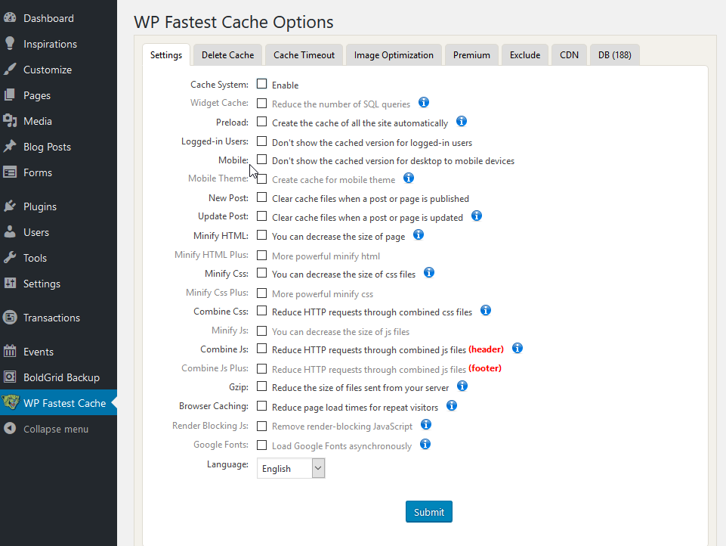This screenshot has width=726, height=546.
Task: Click the WP Fastest Cache cheetah icon
Action: click(11, 402)
